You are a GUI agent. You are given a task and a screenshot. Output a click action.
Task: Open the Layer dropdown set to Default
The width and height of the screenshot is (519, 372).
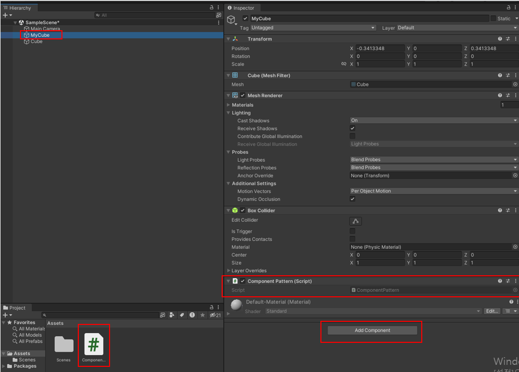tap(458, 28)
